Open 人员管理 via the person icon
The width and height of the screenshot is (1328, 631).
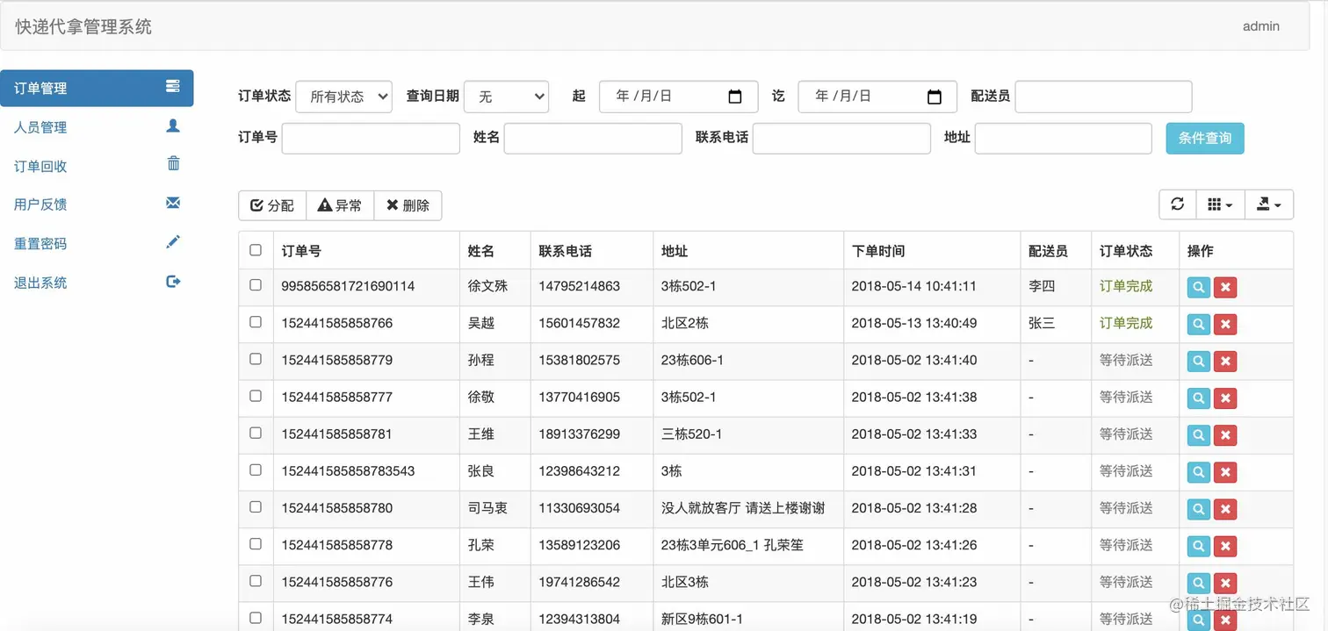(173, 126)
